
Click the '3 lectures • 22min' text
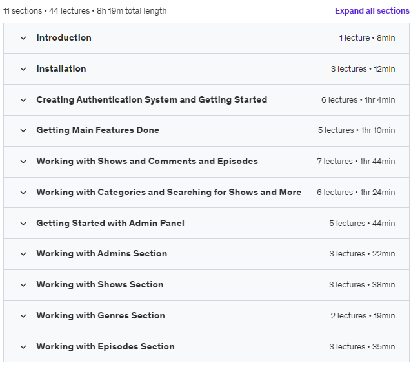pos(362,254)
